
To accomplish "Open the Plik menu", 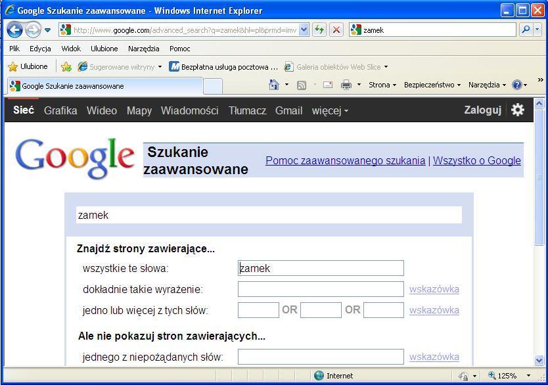I will point(14,49).
